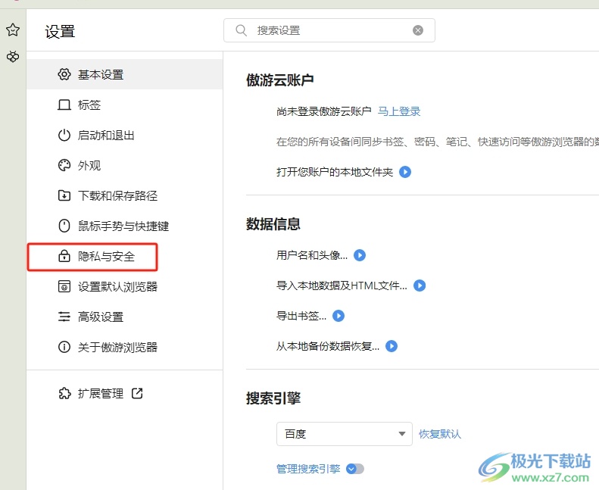599x490 pixels.
Task: Click the power icon beside 启动和退出
Action: (64, 135)
